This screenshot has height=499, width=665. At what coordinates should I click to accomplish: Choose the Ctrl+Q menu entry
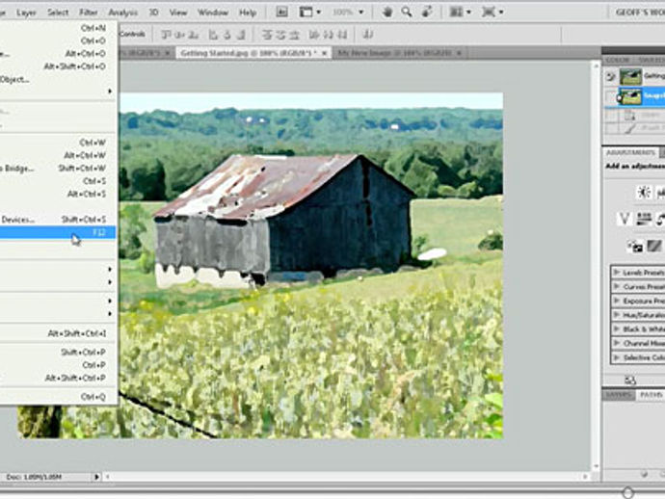(x=58, y=397)
